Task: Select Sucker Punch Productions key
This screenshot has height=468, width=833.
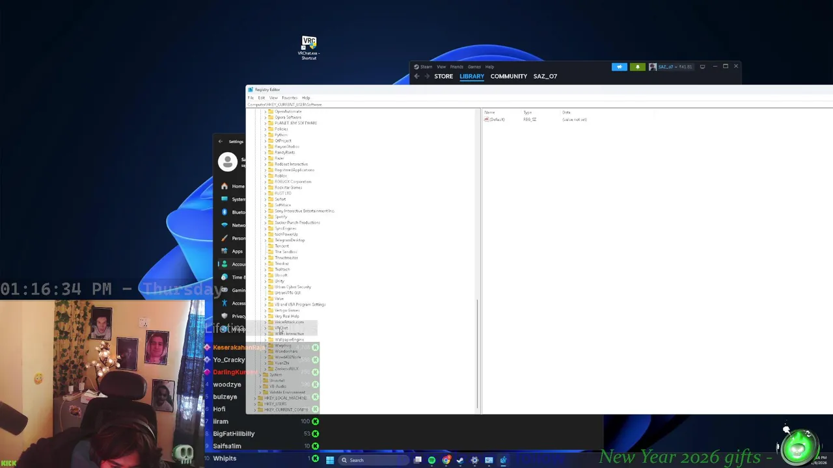Action: point(297,223)
